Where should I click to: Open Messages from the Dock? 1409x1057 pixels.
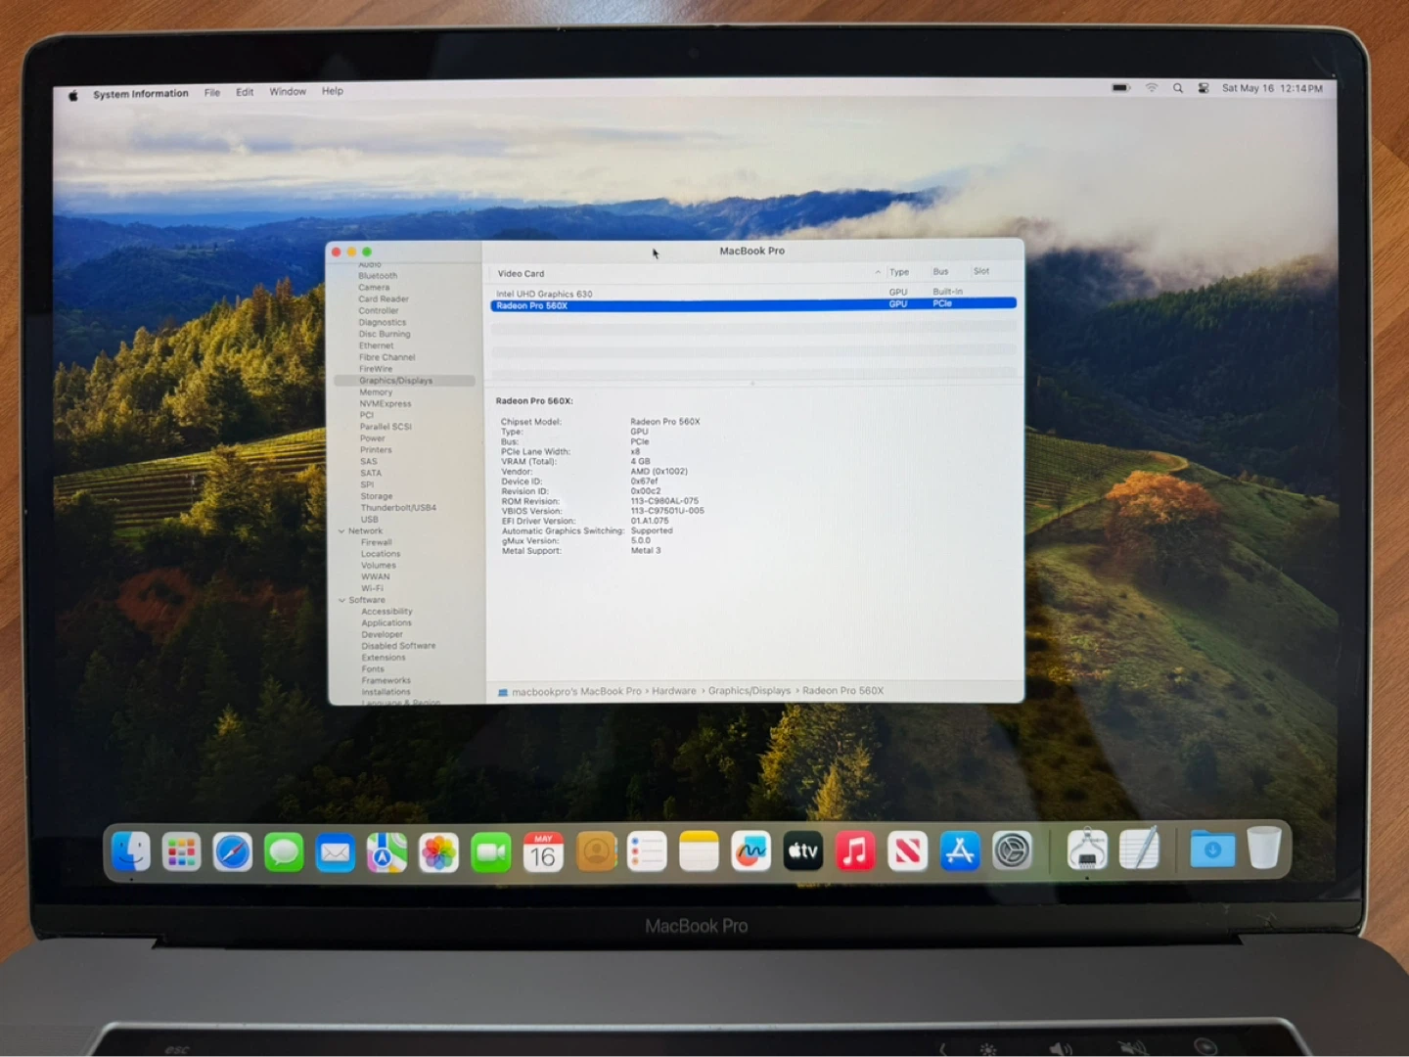(x=284, y=851)
